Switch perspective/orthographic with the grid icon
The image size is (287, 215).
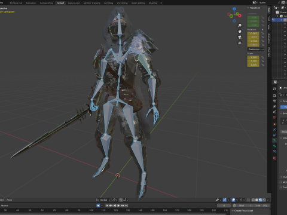tap(240, 43)
